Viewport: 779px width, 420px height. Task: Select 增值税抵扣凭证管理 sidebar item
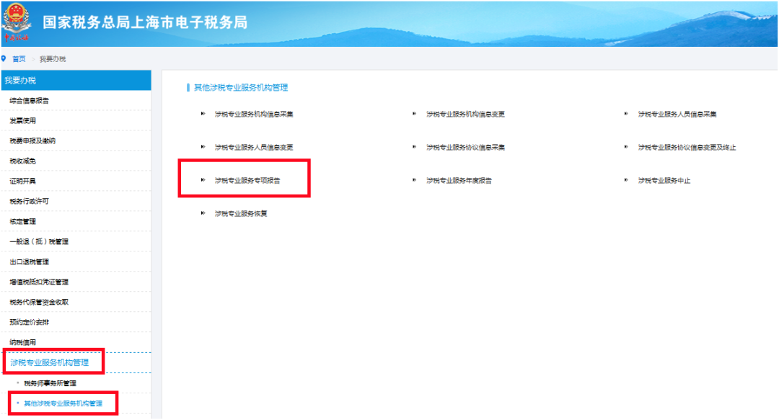click(76, 282)
